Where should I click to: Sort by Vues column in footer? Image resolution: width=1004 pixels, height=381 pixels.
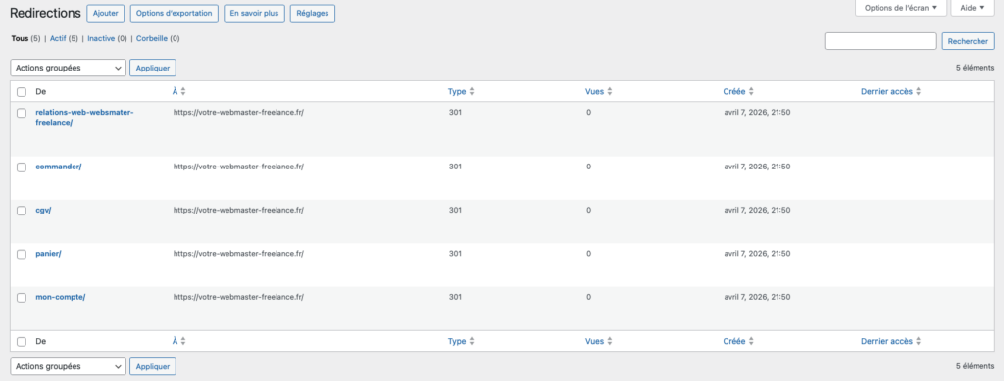599,342
